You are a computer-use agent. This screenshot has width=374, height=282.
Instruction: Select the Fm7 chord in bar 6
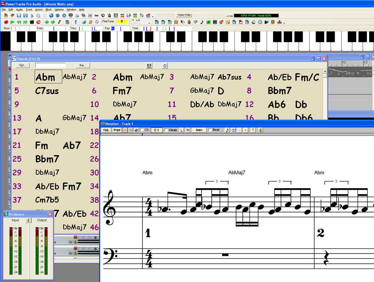(122, 91)
